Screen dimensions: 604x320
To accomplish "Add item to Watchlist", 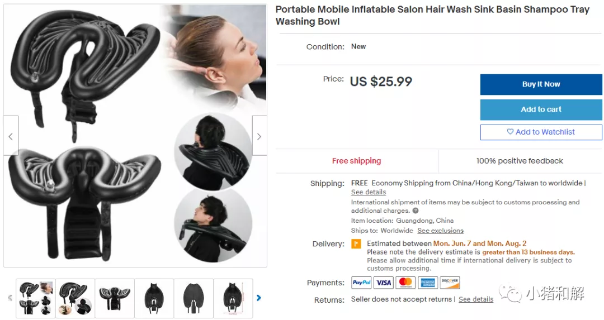I will pyautogui.click(x=541, y=132).
